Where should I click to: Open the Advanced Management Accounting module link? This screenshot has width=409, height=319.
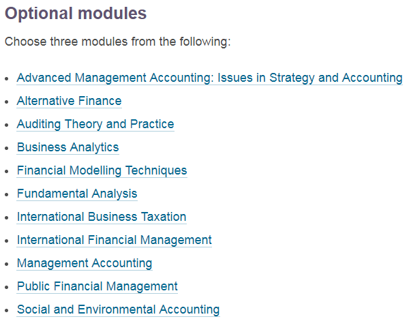click(209, 78)
